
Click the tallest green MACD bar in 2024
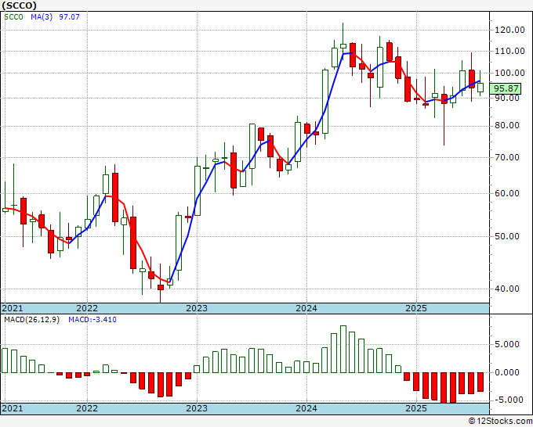[343, 349]
